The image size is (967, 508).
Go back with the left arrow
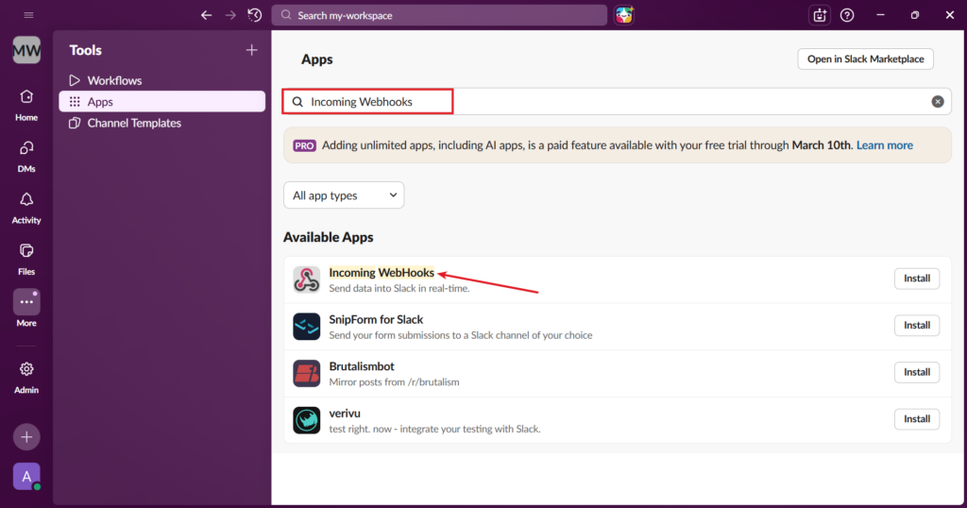[207, 15]
